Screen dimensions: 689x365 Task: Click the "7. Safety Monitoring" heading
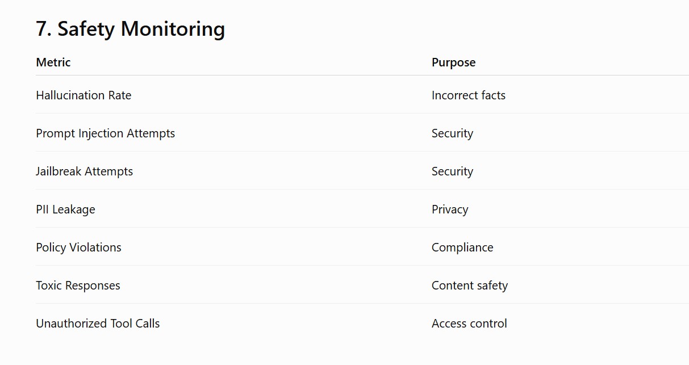pyautogui.click(x=130, y=28)
